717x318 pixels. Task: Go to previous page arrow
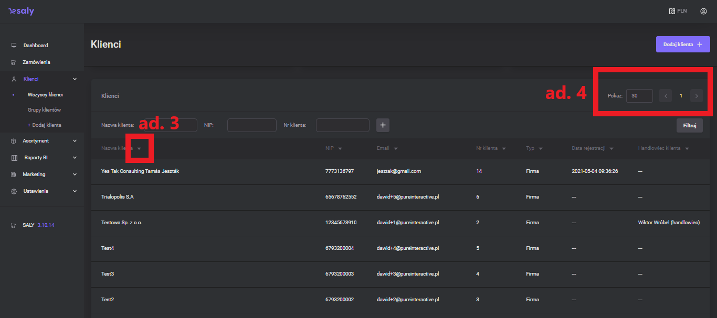click(x=666, y=96)
